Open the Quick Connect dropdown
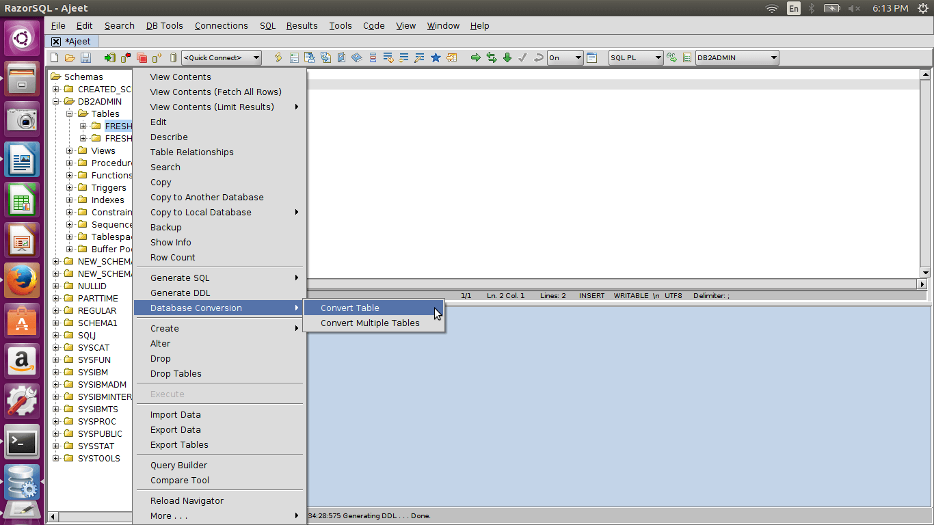The image size is (934, 525). click(222, 57)
